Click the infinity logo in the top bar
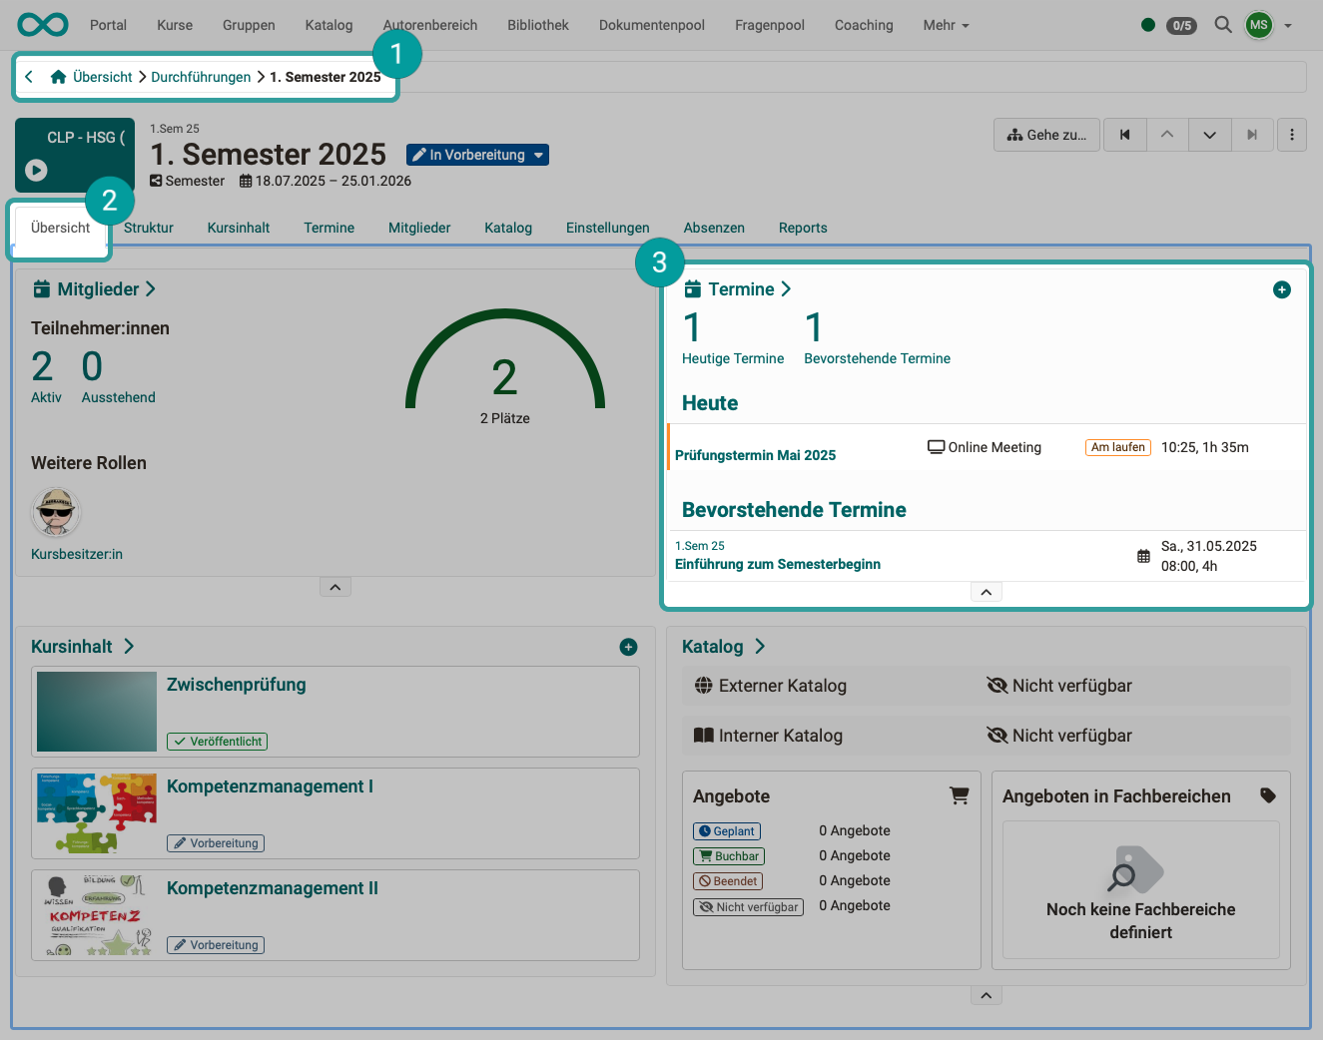 (42, 24)
